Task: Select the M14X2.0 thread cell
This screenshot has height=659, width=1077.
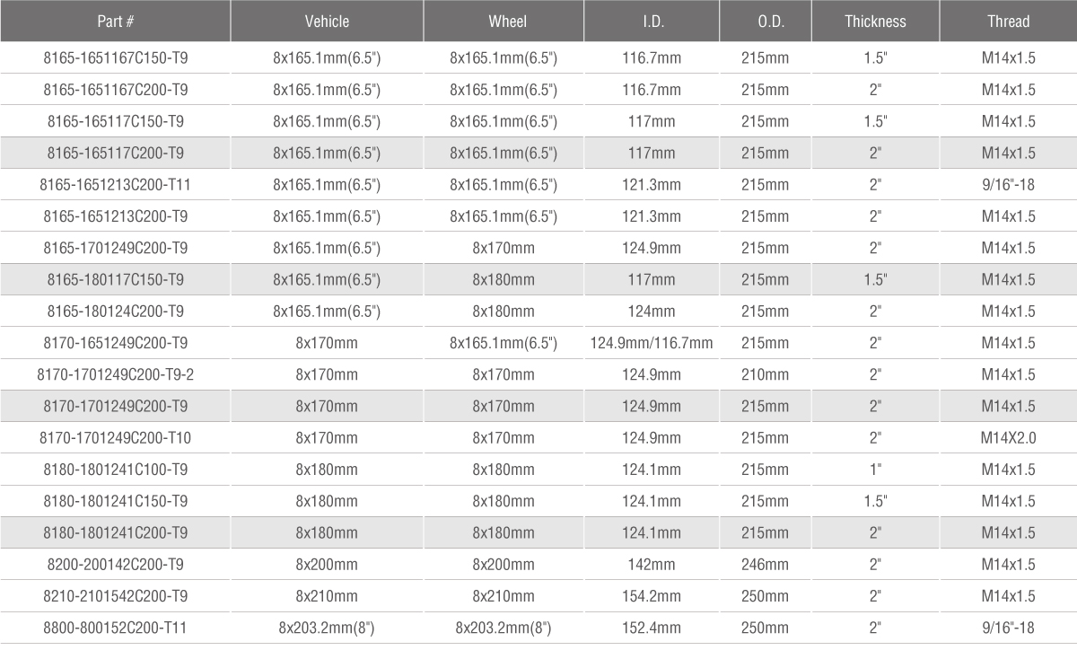Action: click(x=1008, y=438)
